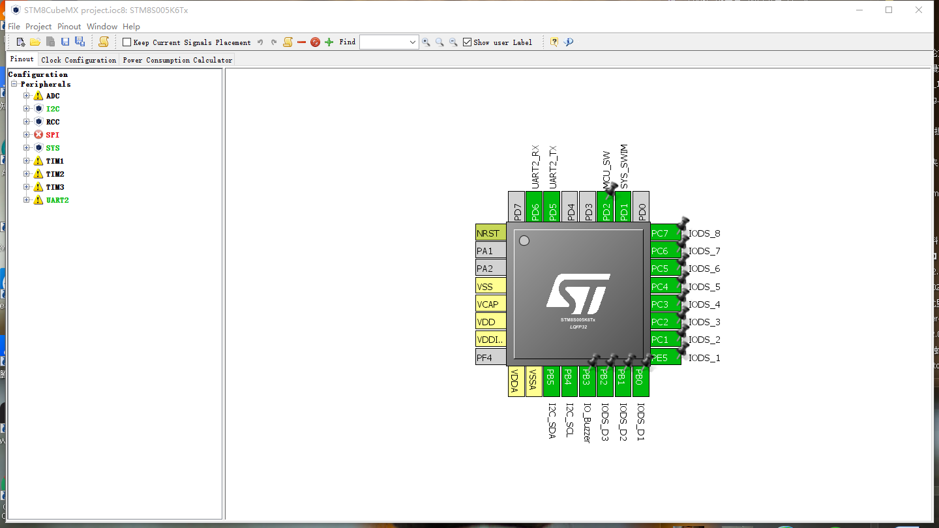The height and width of the screenshot is (528, 939).
Task: Open an existing project via toolbar icon
Action: pyautogui.click(x=35, y=41)
